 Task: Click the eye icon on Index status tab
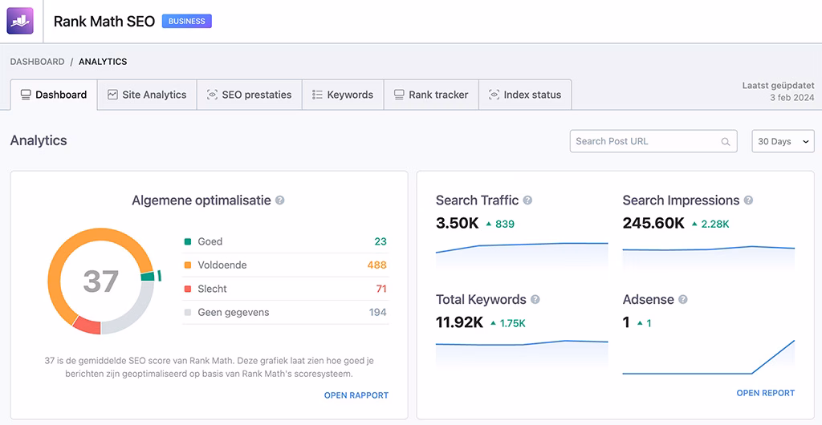[494, 95]
